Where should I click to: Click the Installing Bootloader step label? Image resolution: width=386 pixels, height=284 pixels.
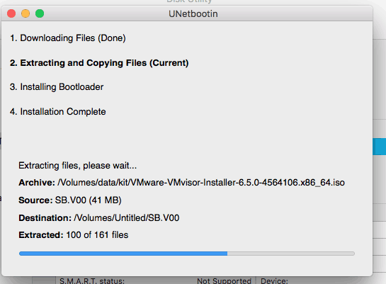click(57, 87)
